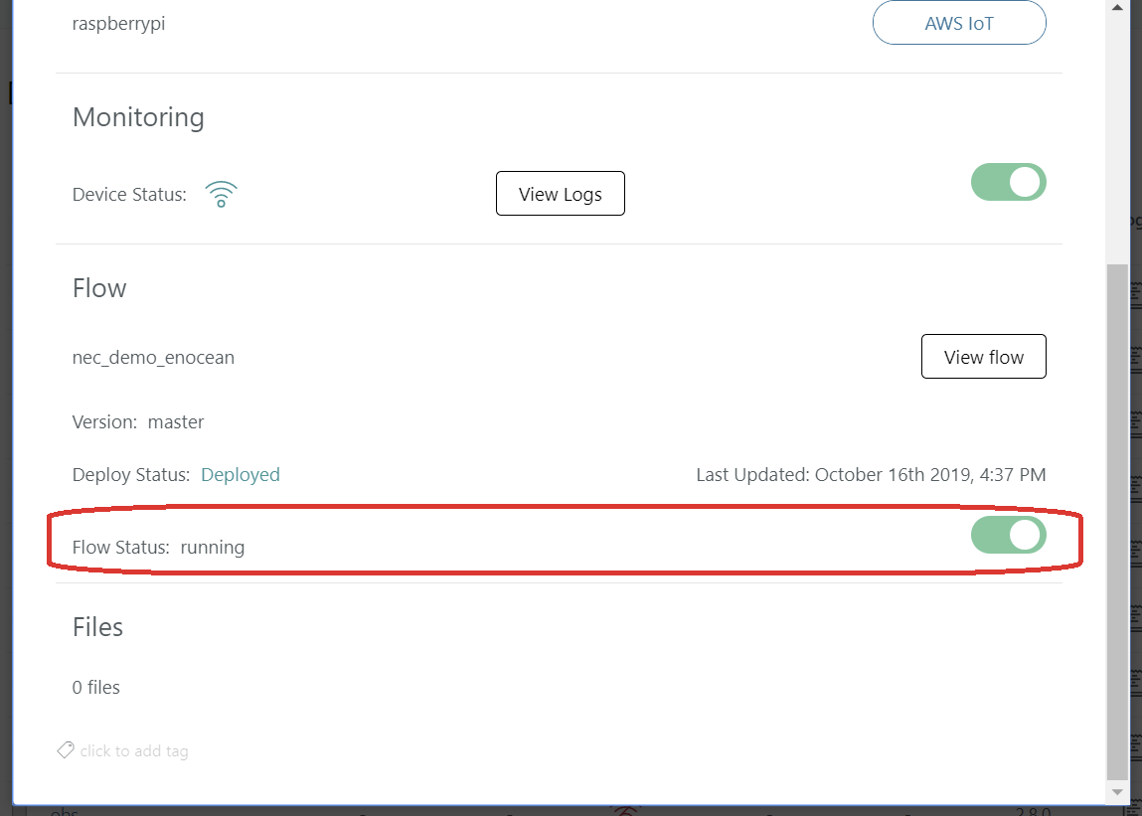Image resolution: width=1142 pixels, height=816 pixels.
Task: Select the raspberrypi device name text
Action: pyautogui.click(x=118, y=23)
